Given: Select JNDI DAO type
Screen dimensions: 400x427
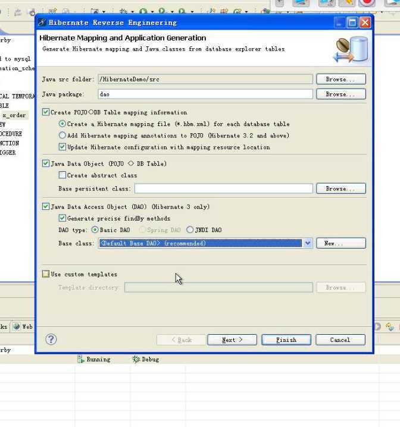Looking at the screenshot, I should (x=190, y=230).
